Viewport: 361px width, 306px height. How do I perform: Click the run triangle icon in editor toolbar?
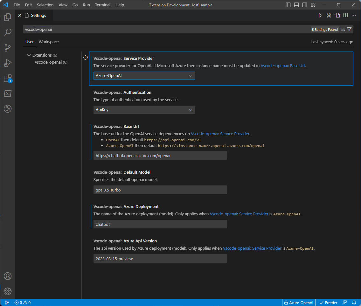tap(320, 15)
